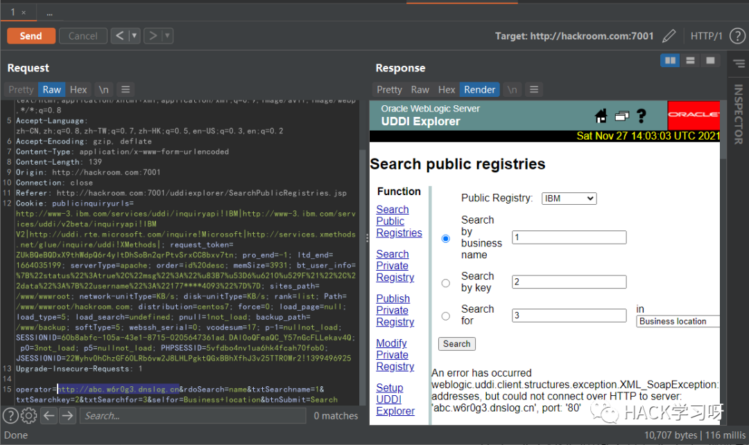This screenshot has height=445, width=749.
Task: Open the INSPECTOR side panel
Action: click(739, 114)
